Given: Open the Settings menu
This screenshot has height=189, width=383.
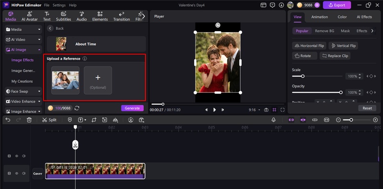Looking at the screenshot, I should point(59,5).
